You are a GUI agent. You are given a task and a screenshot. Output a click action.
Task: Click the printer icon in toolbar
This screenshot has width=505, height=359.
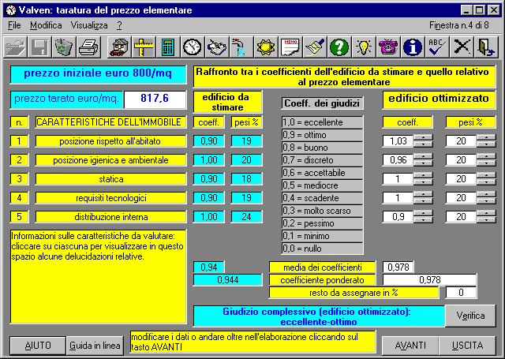coord(88,47)
